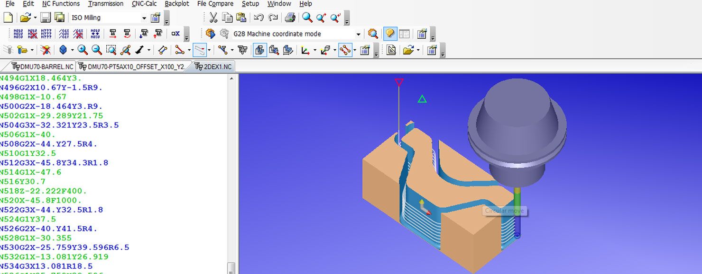Image resolution: width=702 pixels, height=274 pixels.
Task: Open the NC Functions menu
Action: point(61,4)
